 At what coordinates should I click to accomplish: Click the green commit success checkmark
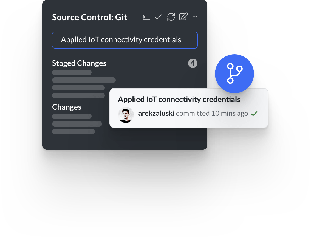click(254, 114)
